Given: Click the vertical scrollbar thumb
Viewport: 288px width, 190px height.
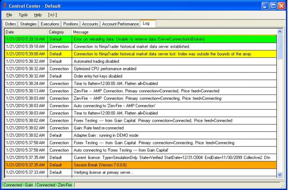Looking at the screenshot, I should pyautogui.click(x=279, y=47).
